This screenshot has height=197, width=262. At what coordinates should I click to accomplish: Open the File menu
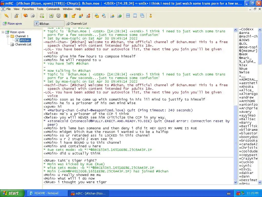point(8,9)
